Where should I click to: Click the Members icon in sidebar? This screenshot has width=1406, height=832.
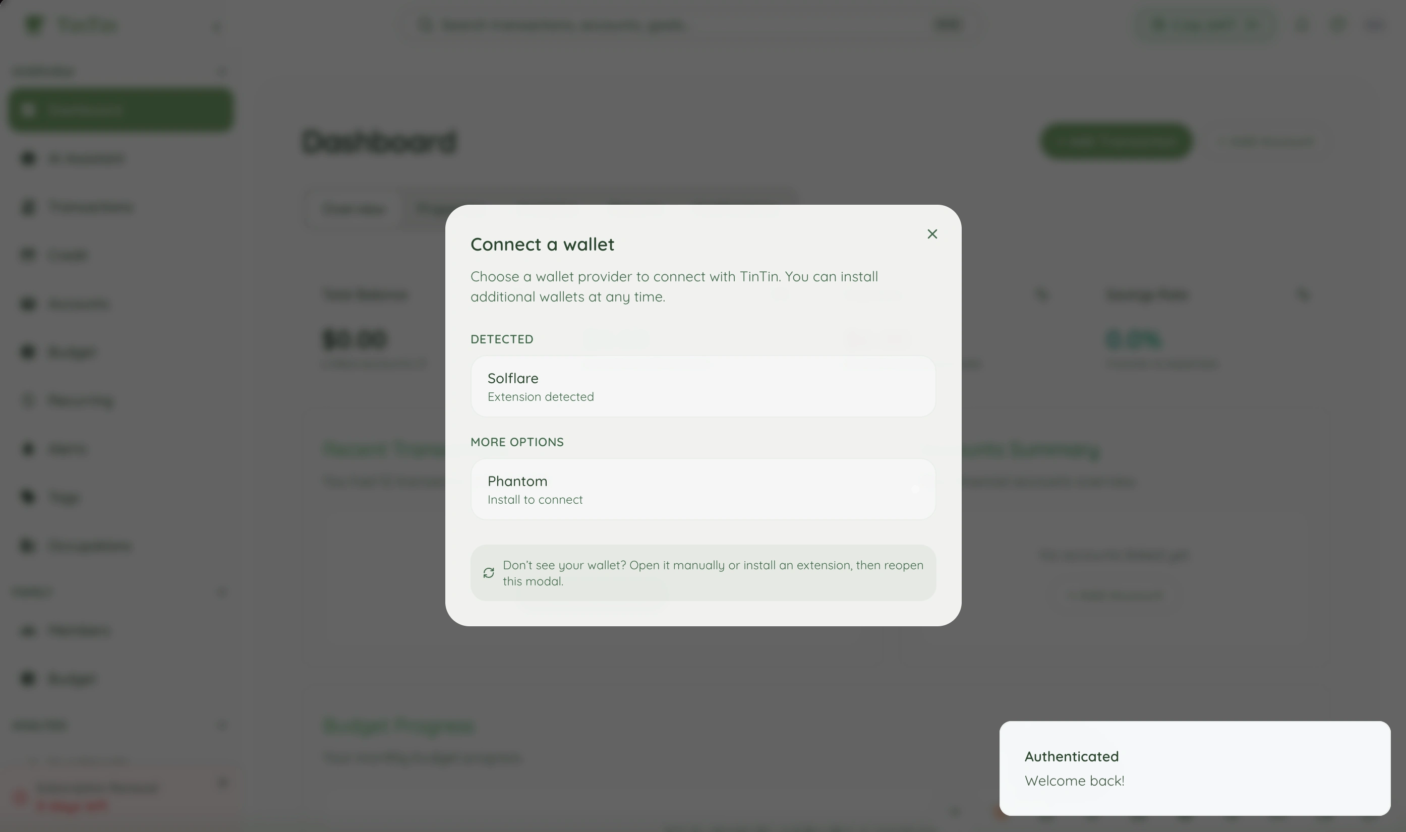27,631
